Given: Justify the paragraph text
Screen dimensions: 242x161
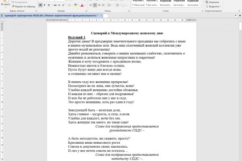Looking at the screenshot, I should coord(103,5).
